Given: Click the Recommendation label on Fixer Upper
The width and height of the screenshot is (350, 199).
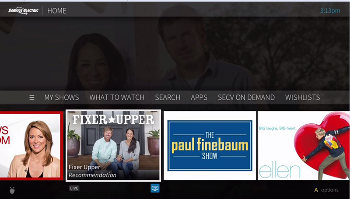Looking at the screenshot, I should point(92,175).
